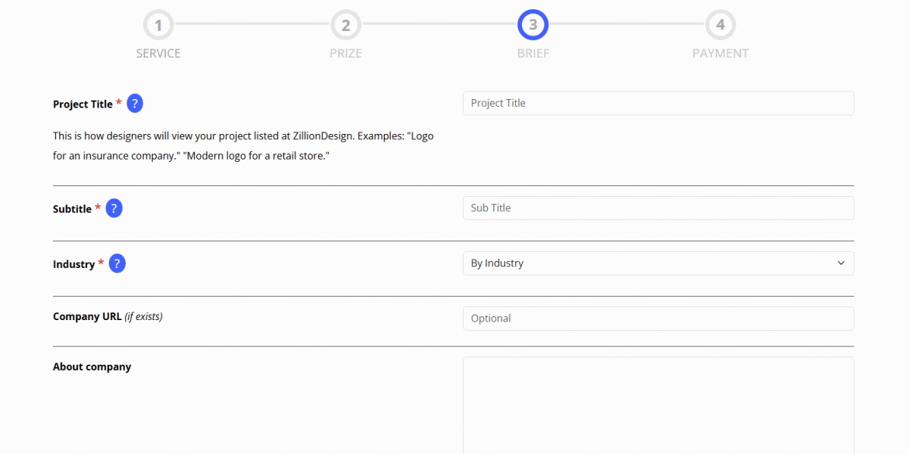Select the step 1 SERVICE circle icon

tap(158, 25)
